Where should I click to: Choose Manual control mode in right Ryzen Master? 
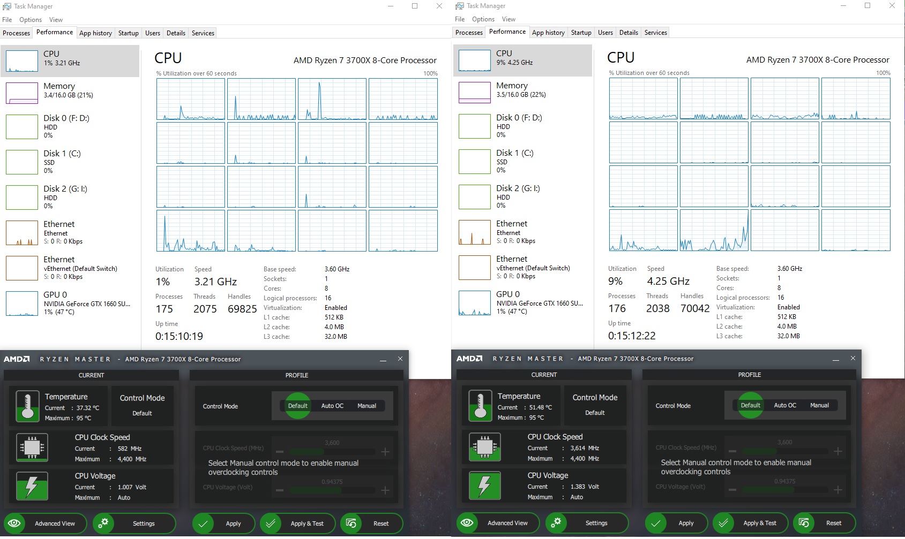820,405
